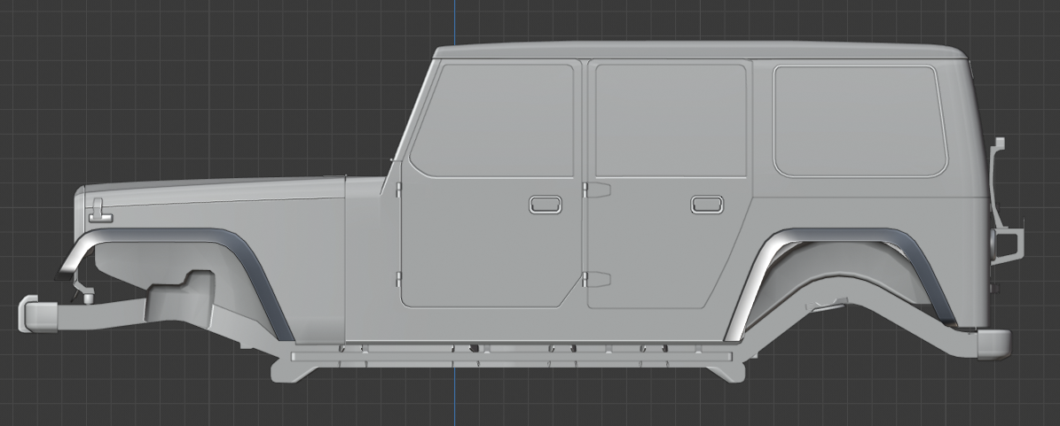Click the front door lower panel

click(491, 243)
